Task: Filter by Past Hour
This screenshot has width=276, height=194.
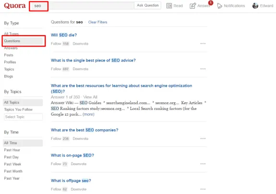Action: click(x=12, y=150)
